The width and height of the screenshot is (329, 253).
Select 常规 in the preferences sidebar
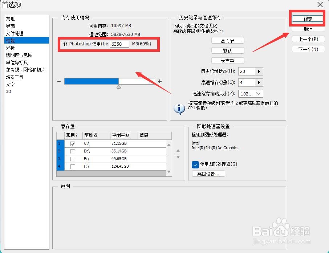point(11,19)
